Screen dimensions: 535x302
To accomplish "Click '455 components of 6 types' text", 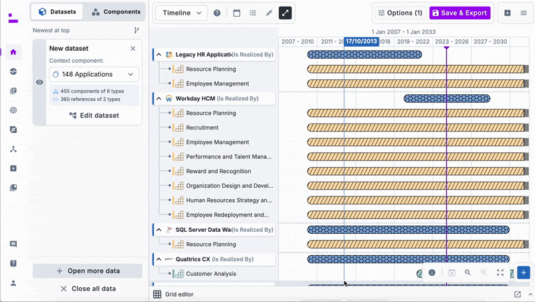I will click(x=92, y=91).
